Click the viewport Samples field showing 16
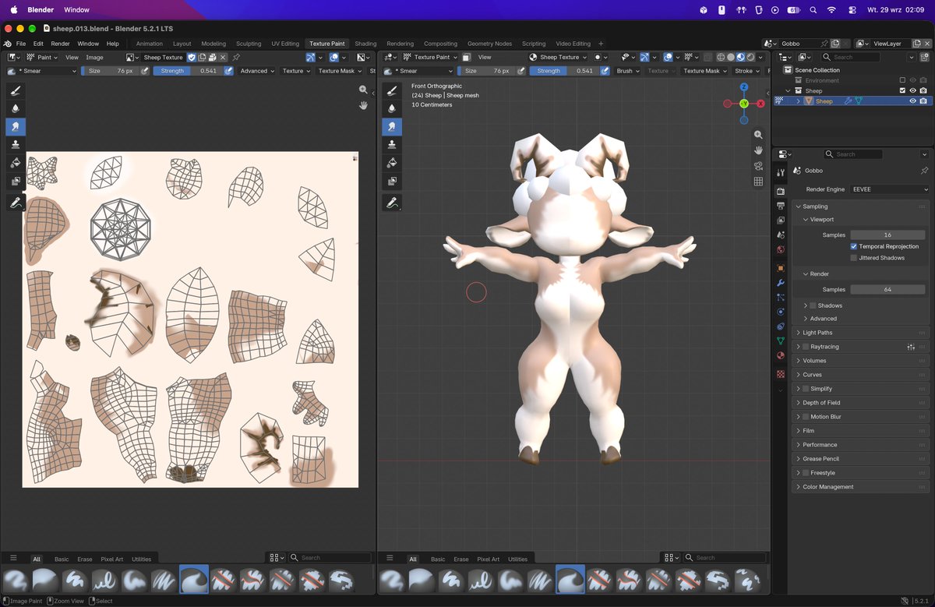935x607 pixels. click(x=887, y=235)
